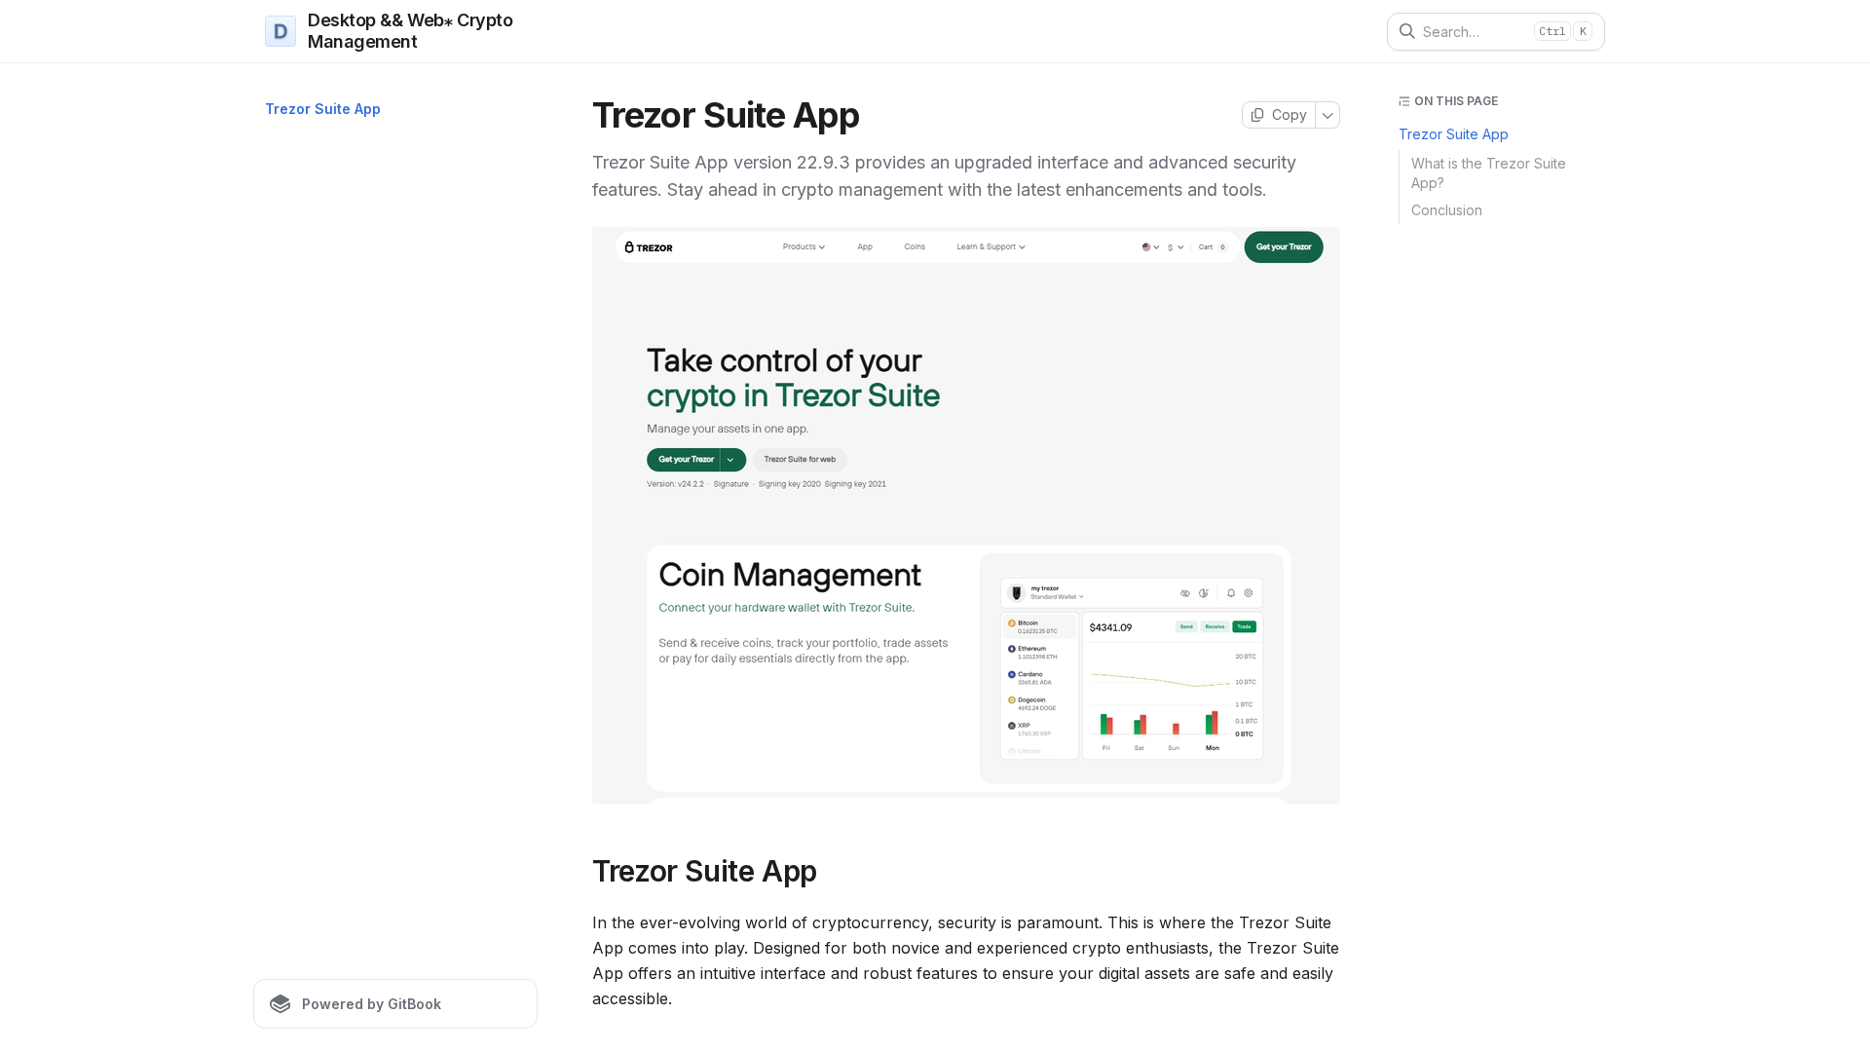Click the Powered by GitBook button

[x=395, y=1003]
